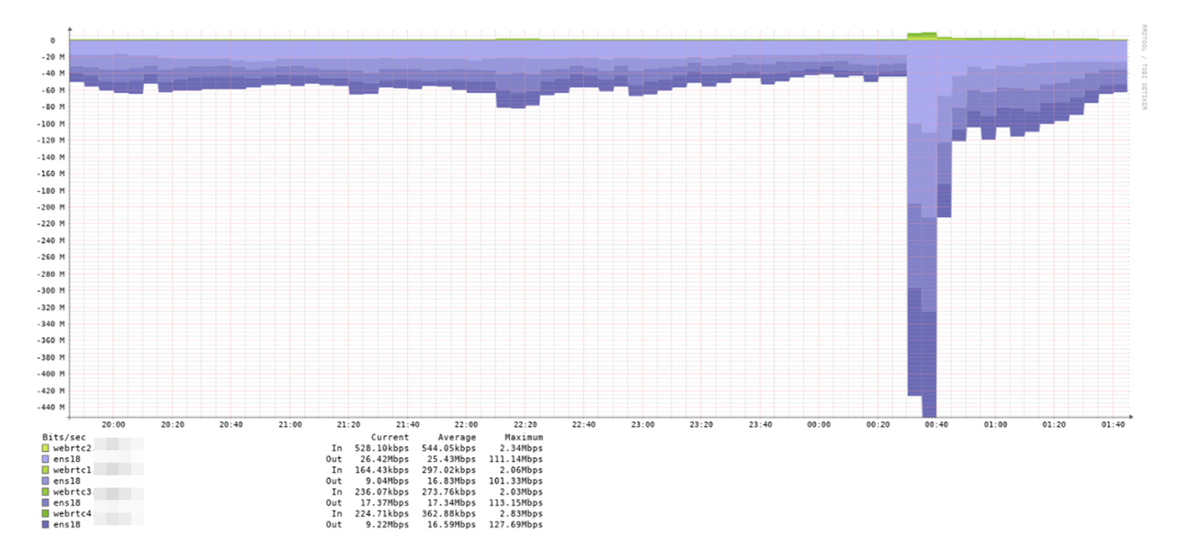Click the 297.02kbps average value

pyautogui.click(x=448, y=470)
